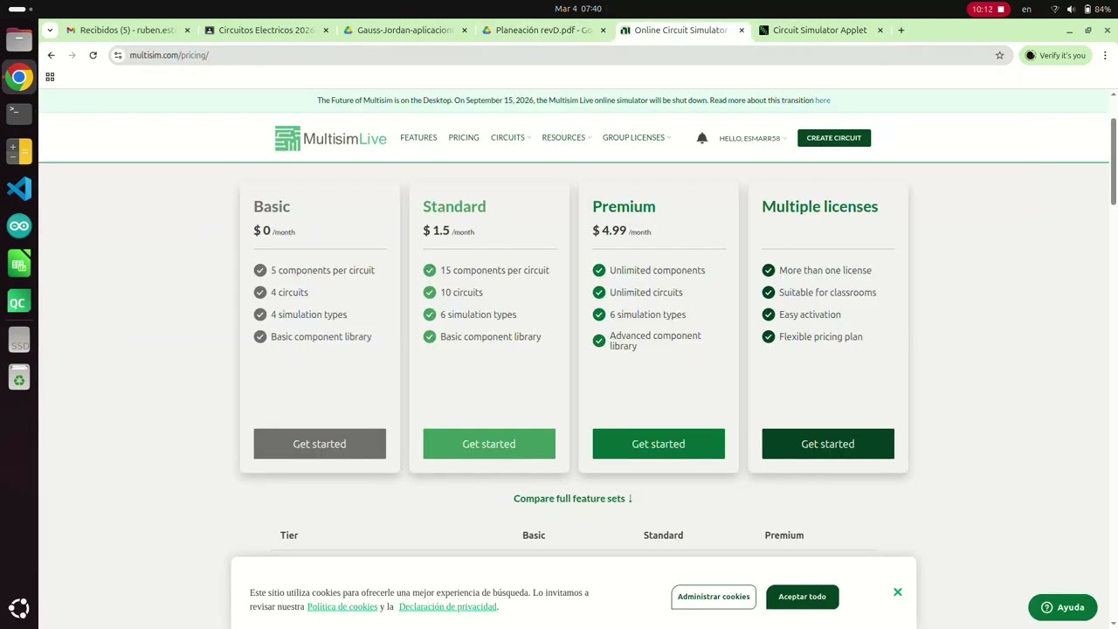Select the 'Unlimited components' feature text

(657, 271)
